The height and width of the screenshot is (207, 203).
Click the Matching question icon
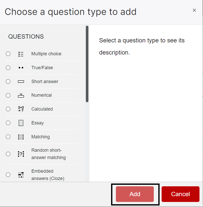[21, 137]
